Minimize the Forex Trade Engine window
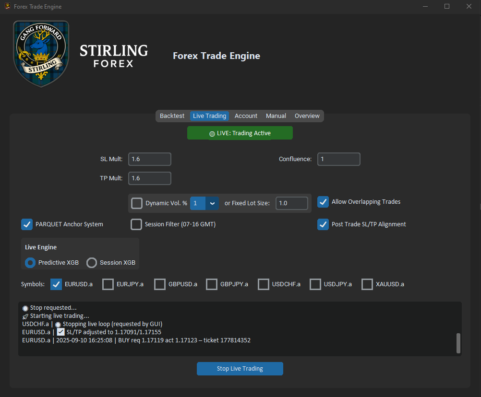The height and width of the screenshot is (397, 481). [x=425, y=7]
